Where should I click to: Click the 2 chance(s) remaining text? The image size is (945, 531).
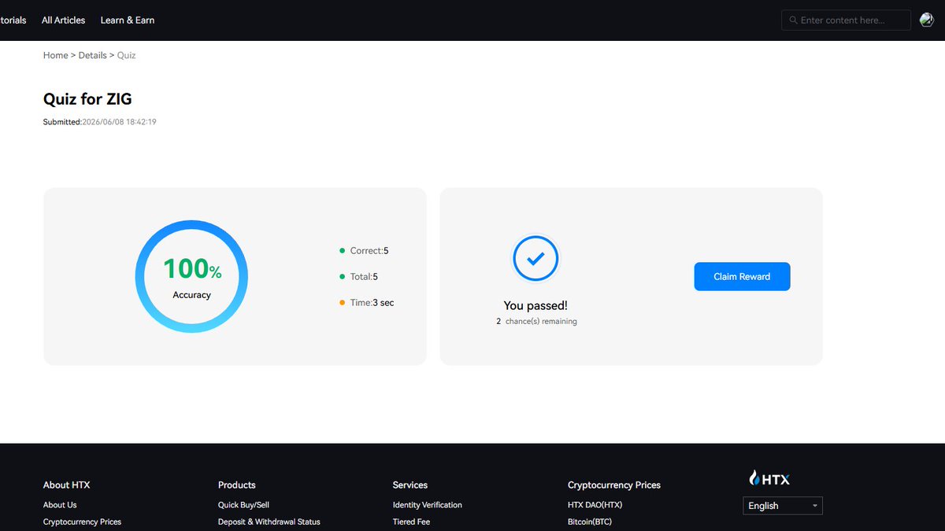[x=536, y=322]
